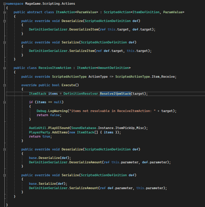The image size is (205, 207).
Task: Fold the Deserialize method in ItemAction
Action: [x=4, y=21]
